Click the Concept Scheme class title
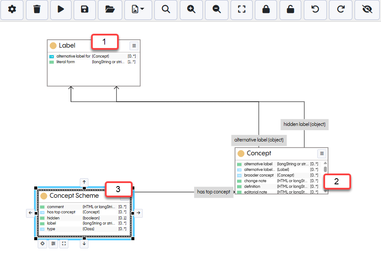This screenshot has height=254, width=381. coord(74,196)
